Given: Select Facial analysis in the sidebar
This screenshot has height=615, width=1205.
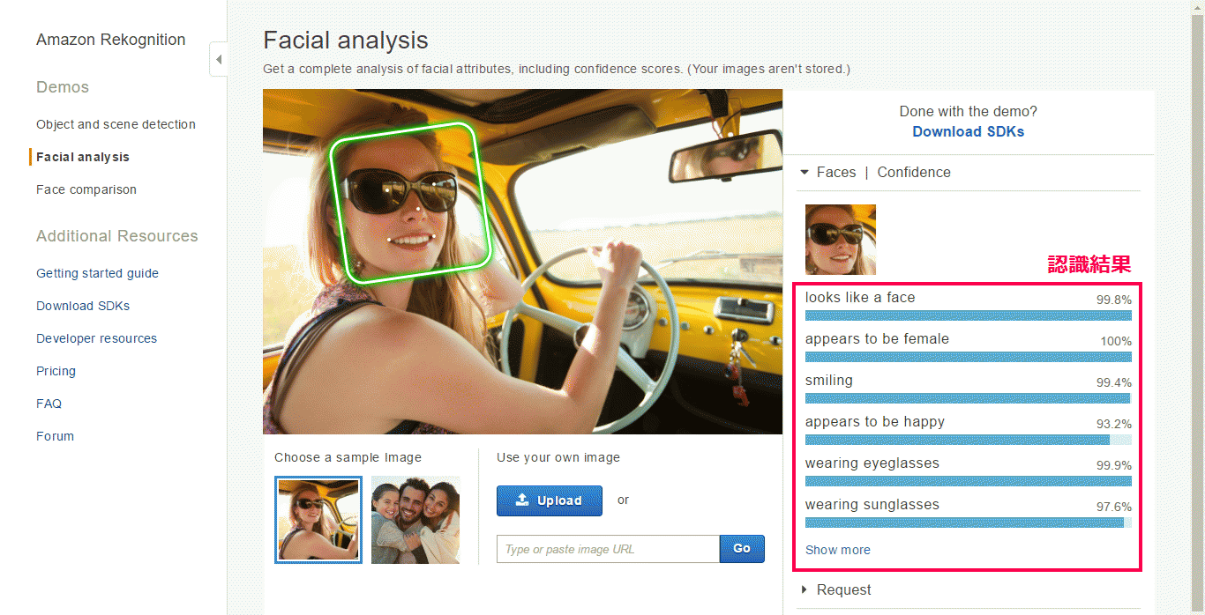Looking at the screenshot, I should 83,157.
